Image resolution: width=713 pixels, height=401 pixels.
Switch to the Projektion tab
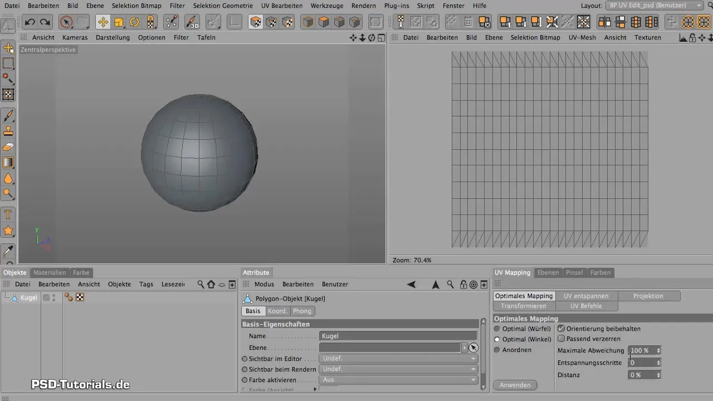point(648,296)
